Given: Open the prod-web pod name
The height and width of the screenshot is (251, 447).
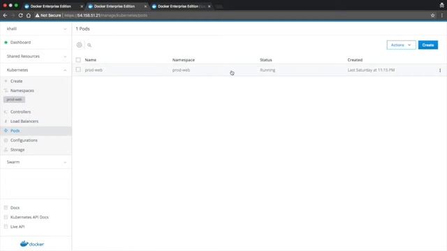Looking at the screenshot, I should [x=94, y=70].
